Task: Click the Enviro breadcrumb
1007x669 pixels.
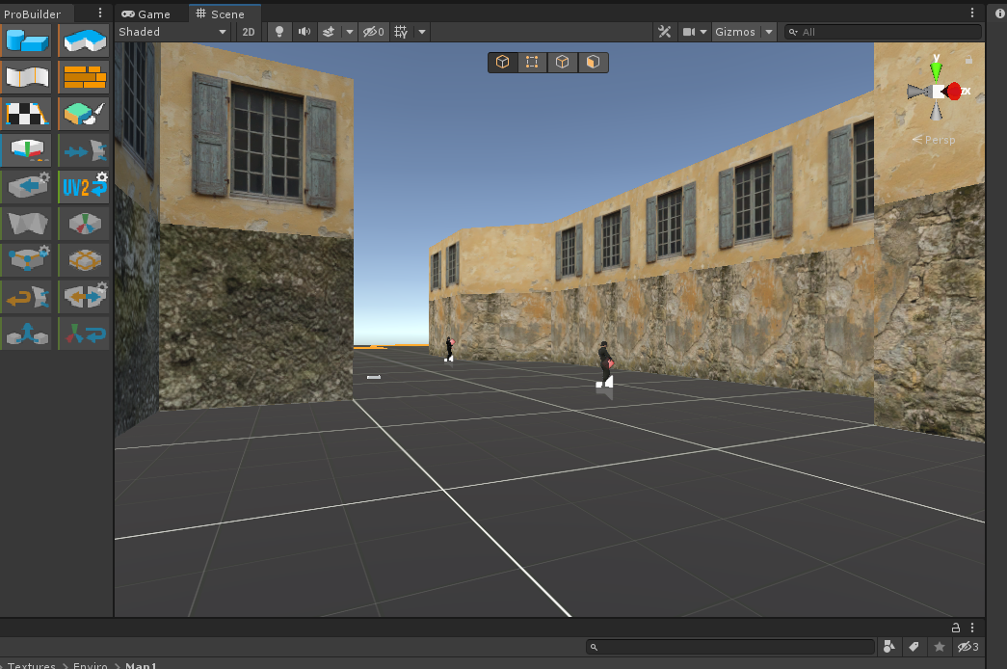Action: coord(90,665)
